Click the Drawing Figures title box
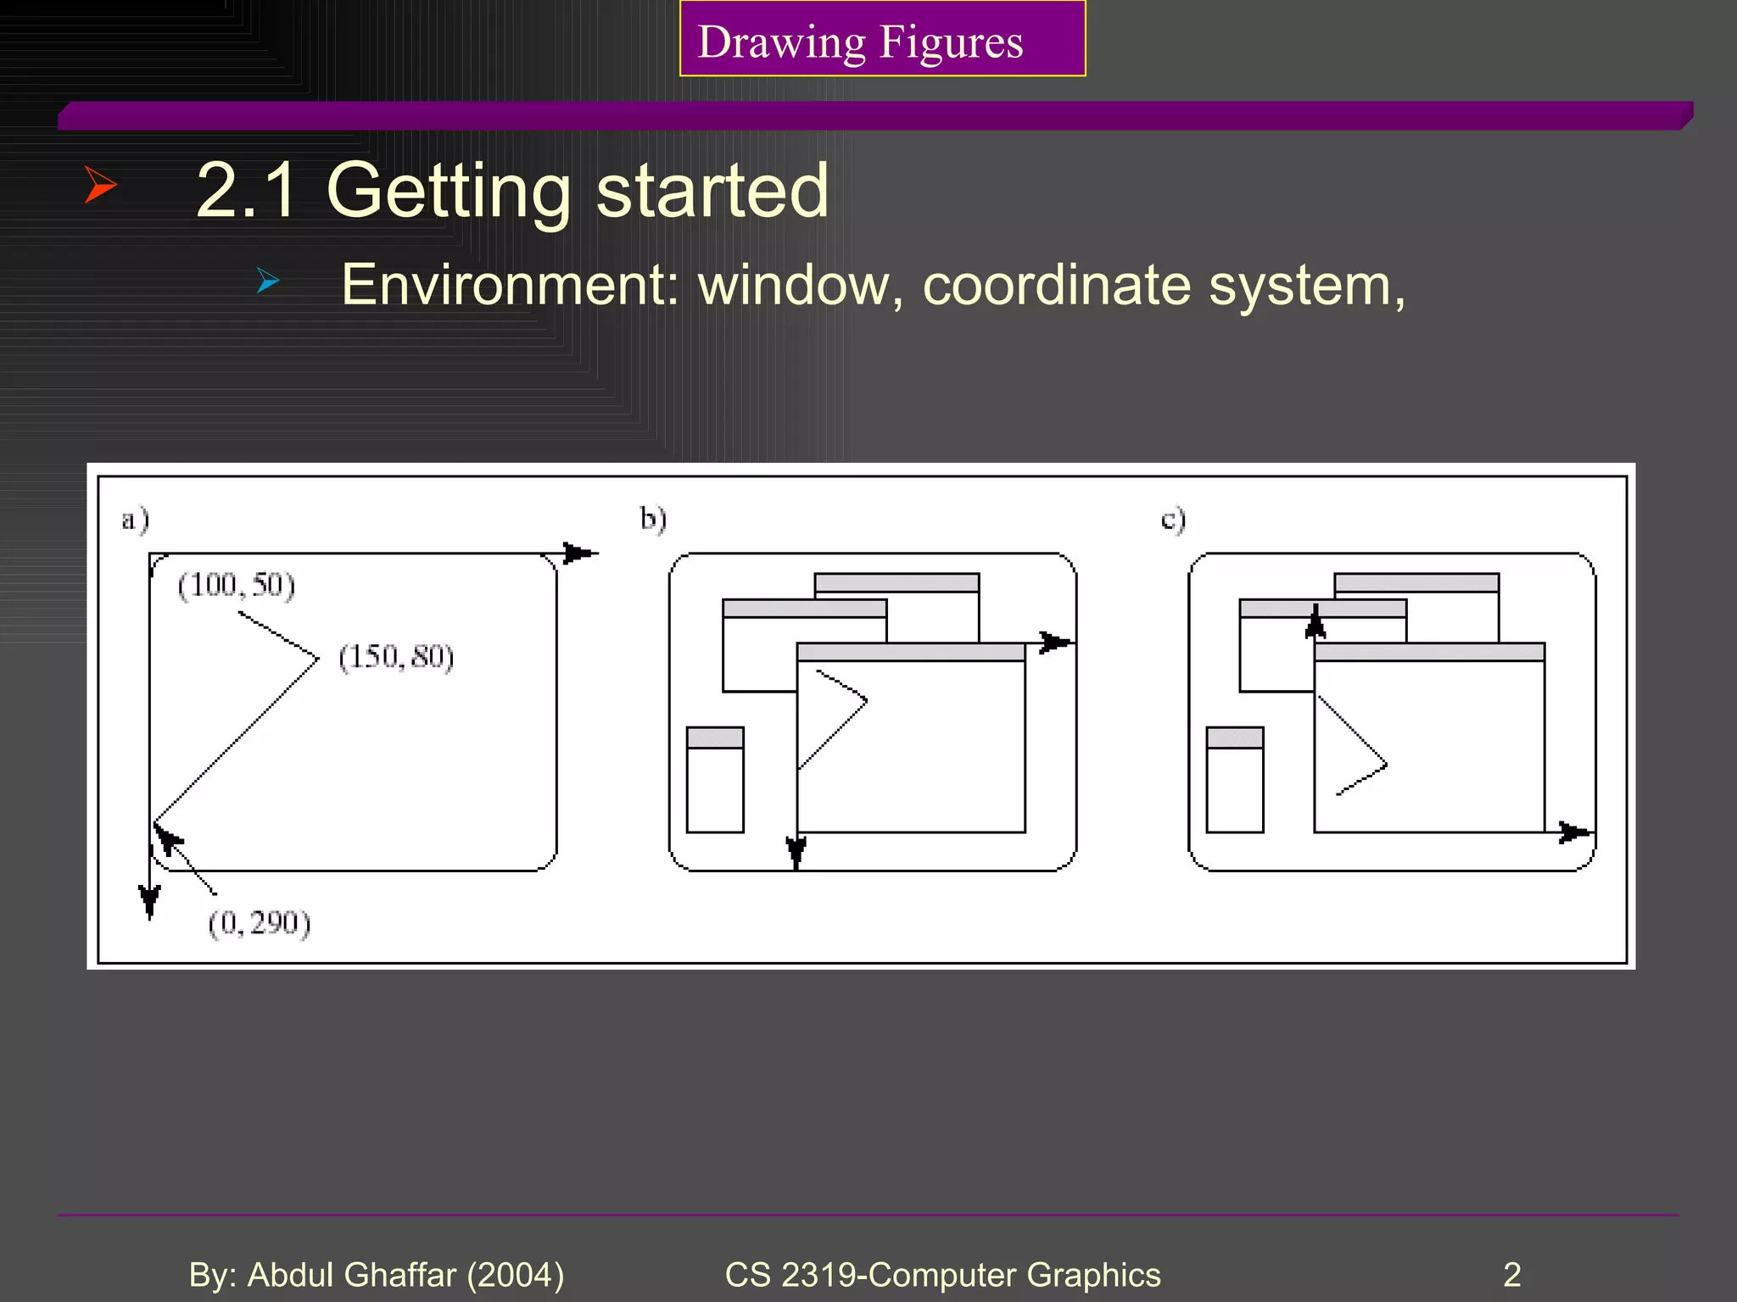 tap(882, 40)
